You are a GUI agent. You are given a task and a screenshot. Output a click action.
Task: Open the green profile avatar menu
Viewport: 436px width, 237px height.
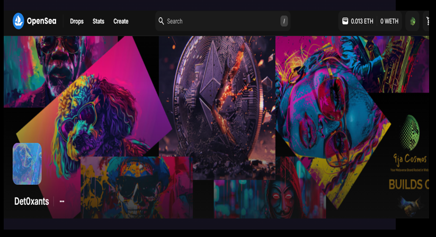click(x=413, y=21)
